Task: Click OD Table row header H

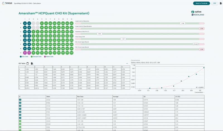Action: click(x=22, y=88)
